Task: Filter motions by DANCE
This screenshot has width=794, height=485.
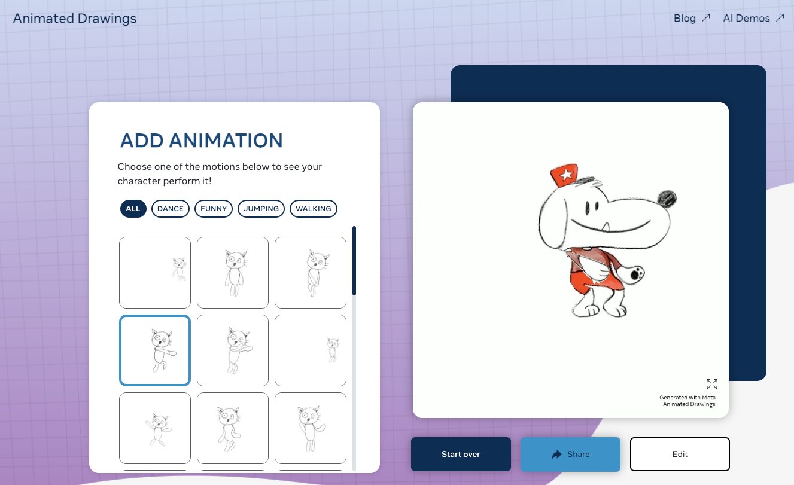Action: pyautogui.click(x=171, y=209)
